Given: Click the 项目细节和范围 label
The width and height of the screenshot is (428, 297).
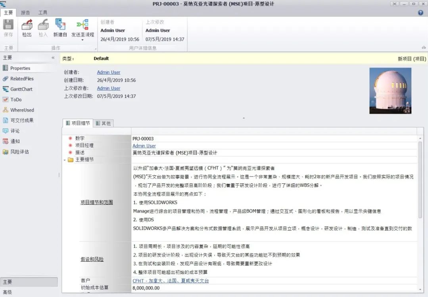Looking at the screenshot, I should point(97,202).
